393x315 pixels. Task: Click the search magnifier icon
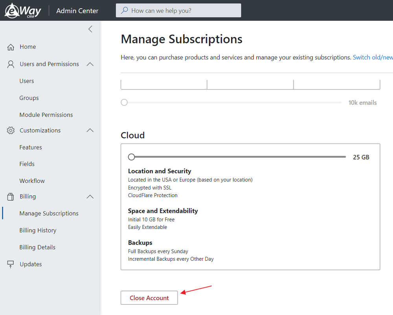[x=125, y=10]
